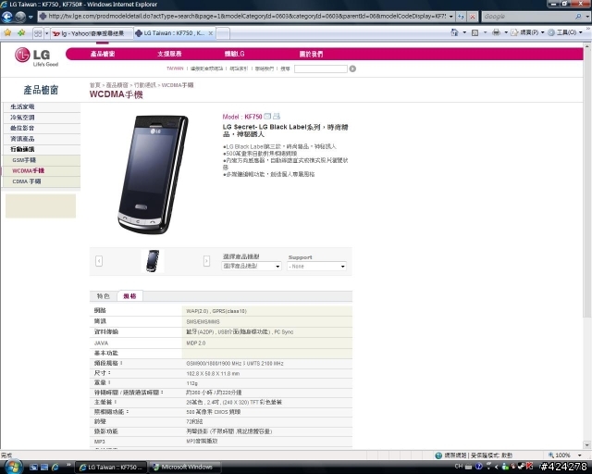Open the recent pages dropdown arrow
Screen dimensions: 592x474
click(x=31, y=17)
